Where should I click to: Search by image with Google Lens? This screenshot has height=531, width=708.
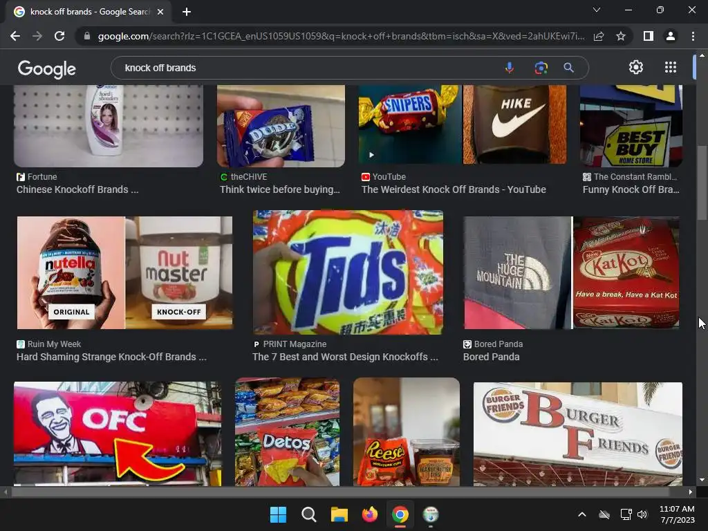541,68
